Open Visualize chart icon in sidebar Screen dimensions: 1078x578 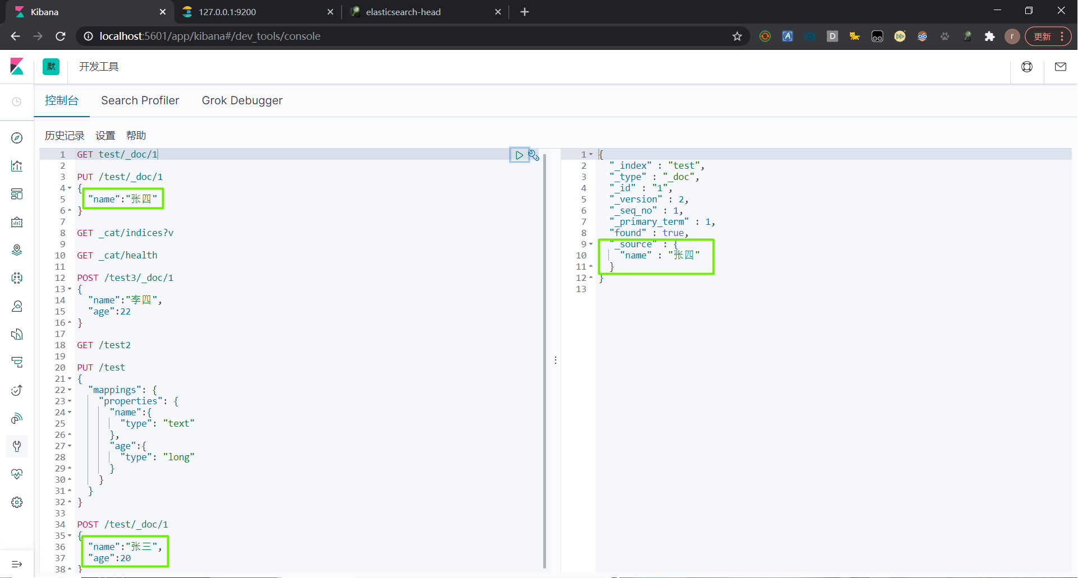click(17, 166)
